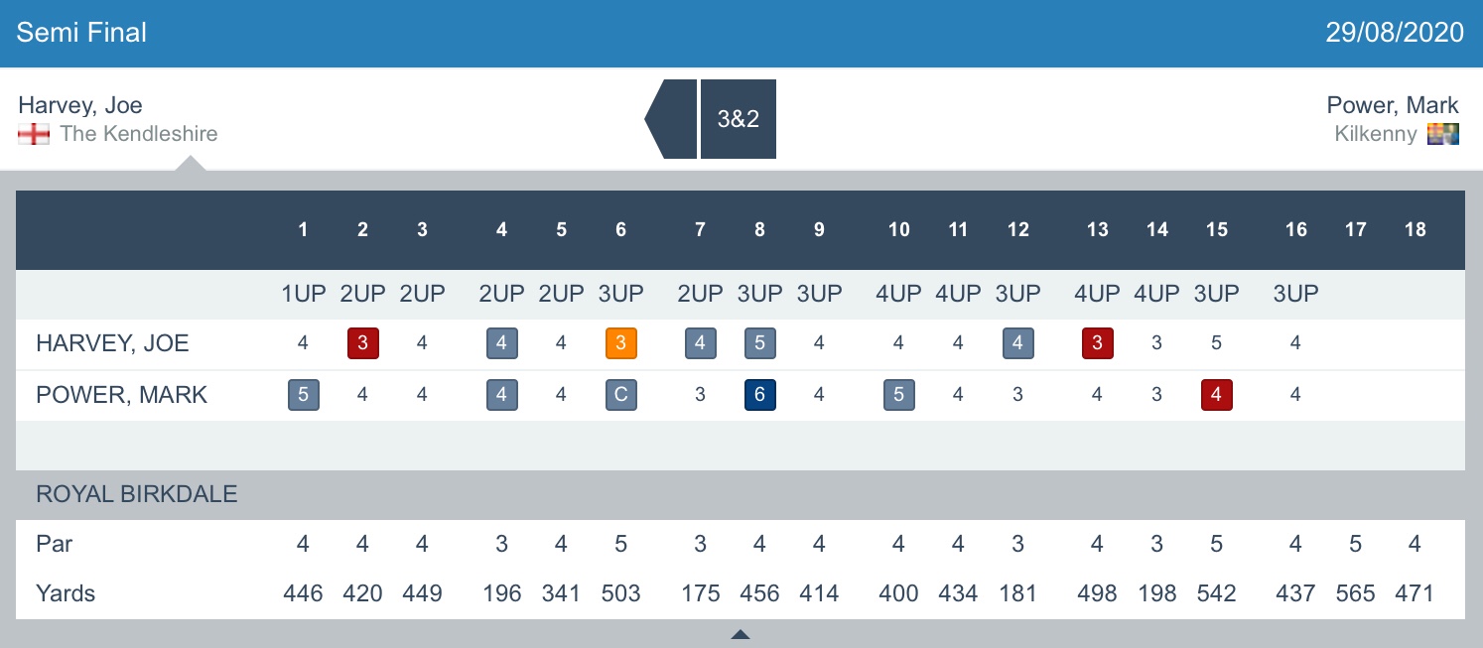This screenshot has height=648, width=1483.
Task: Click the Semi Final header title
Action: click(x=81, y=32)
